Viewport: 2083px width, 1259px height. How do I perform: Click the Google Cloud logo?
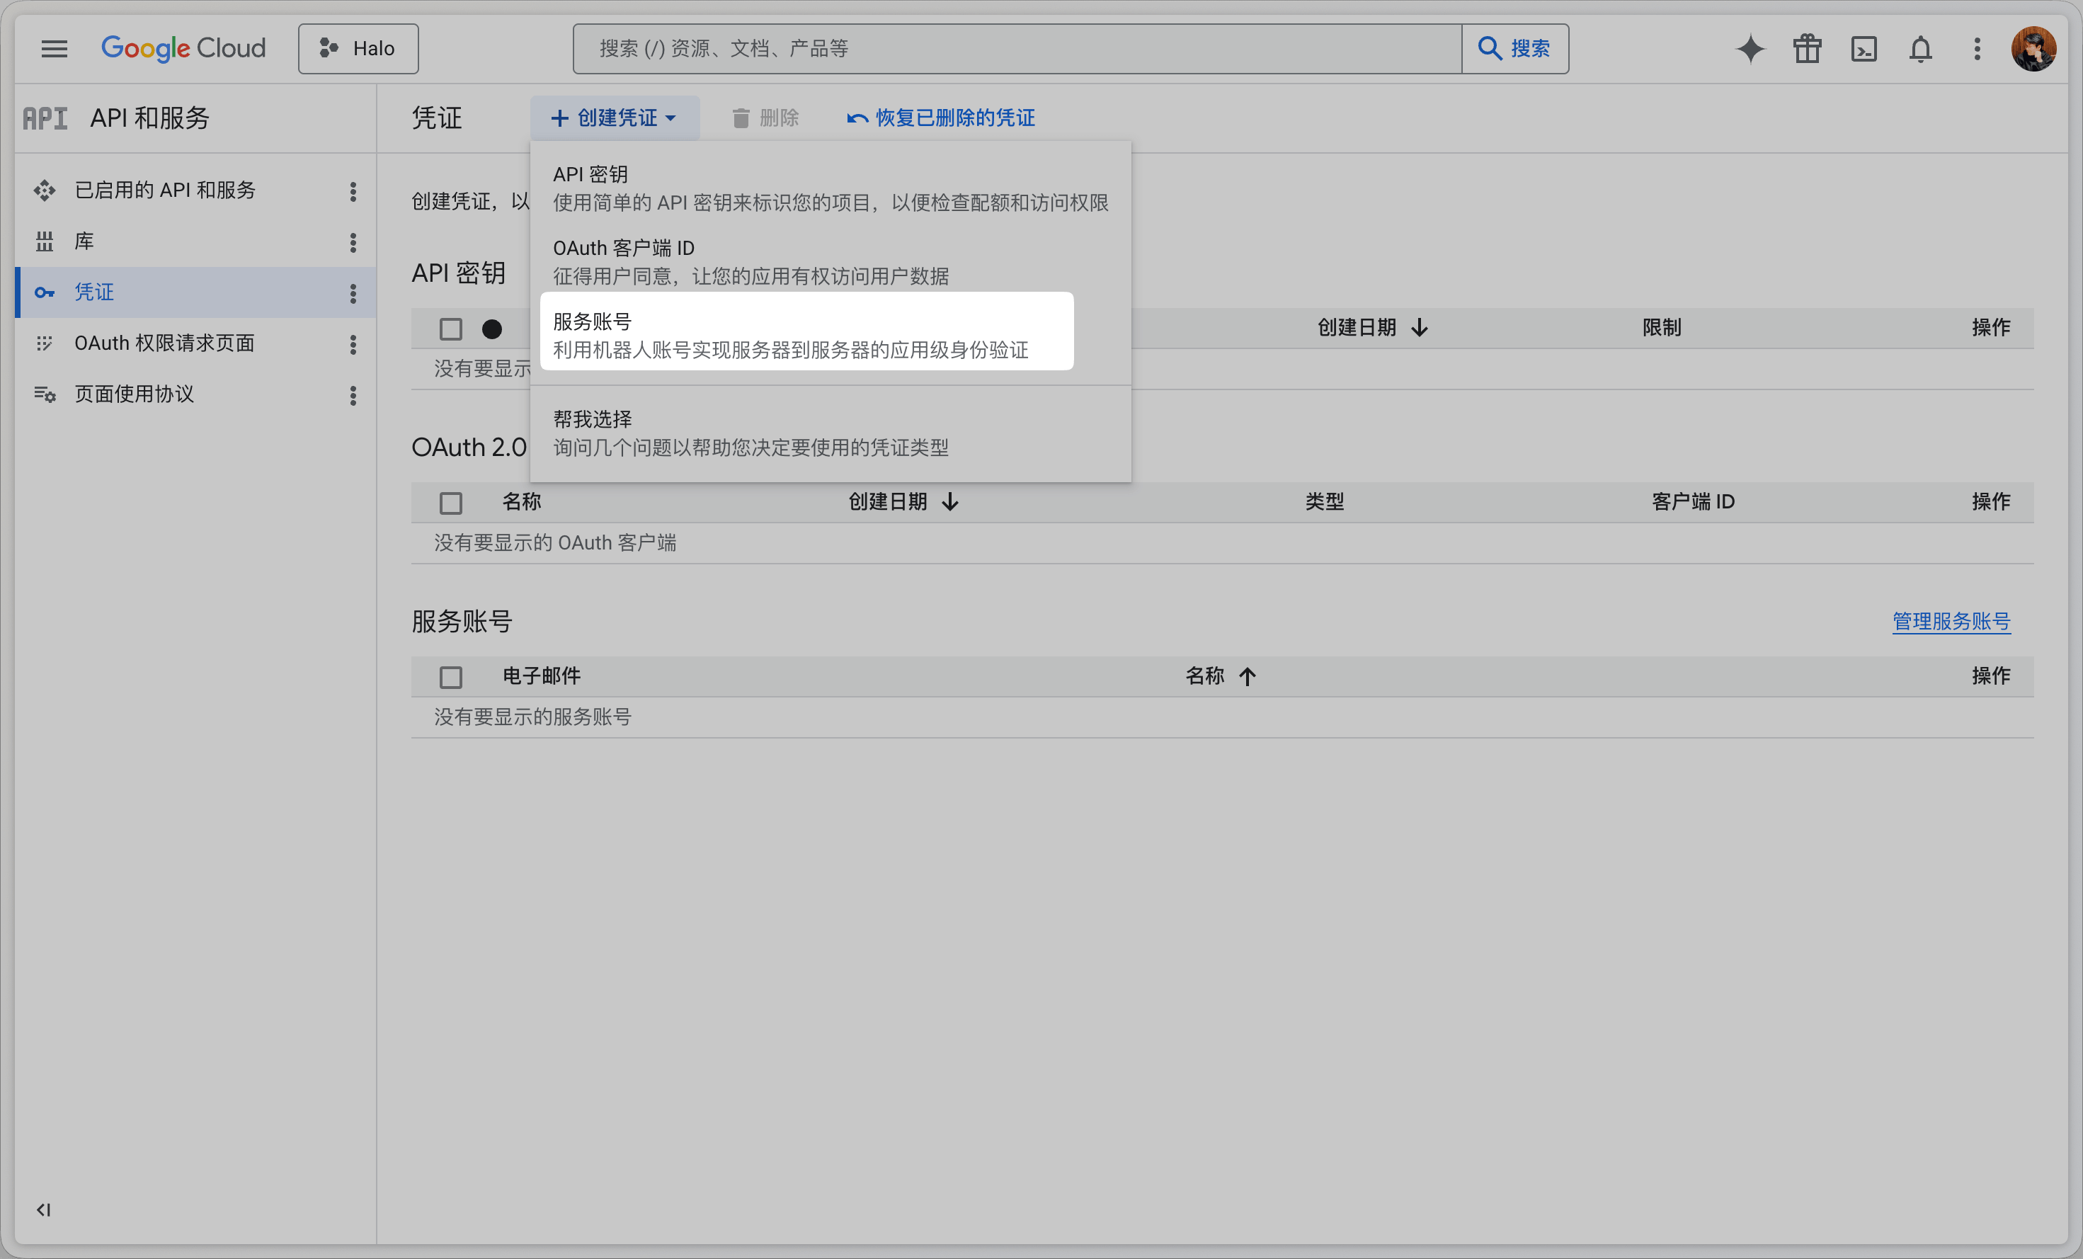click(x=183, y=48)
